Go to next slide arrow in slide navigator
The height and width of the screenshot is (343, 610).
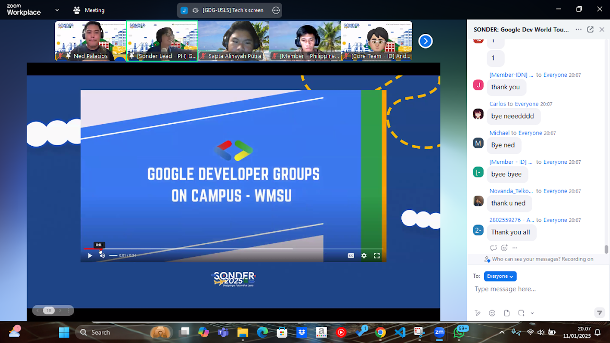coord(60,311)
